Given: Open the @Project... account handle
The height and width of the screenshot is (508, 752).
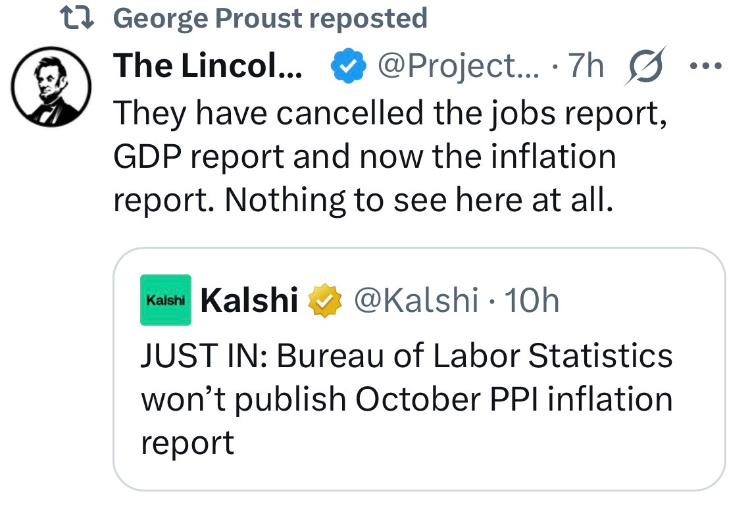Looking at the screenshot, I should click(x=457, y=65).
